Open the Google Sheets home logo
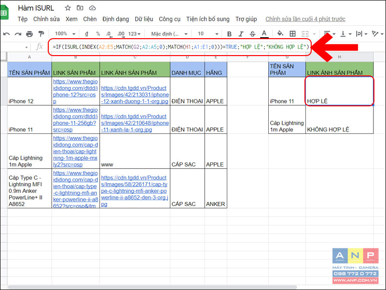Screen dimensions: 386x290 [4, 13]
